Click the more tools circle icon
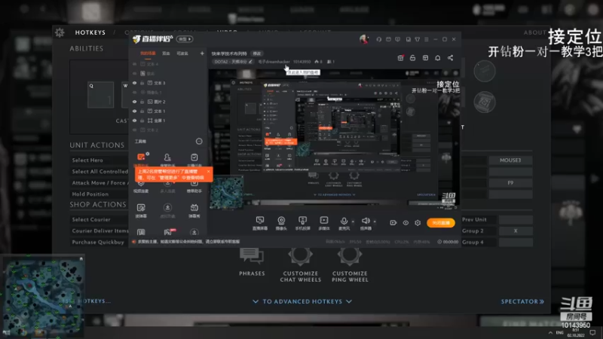The height and width of the screenshot is (339, 603). point(199,142)
